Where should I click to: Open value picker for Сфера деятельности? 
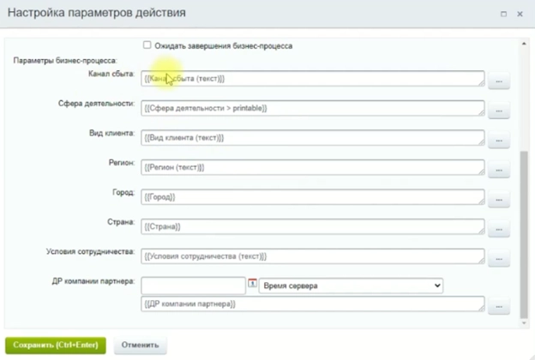click(499, 111)
